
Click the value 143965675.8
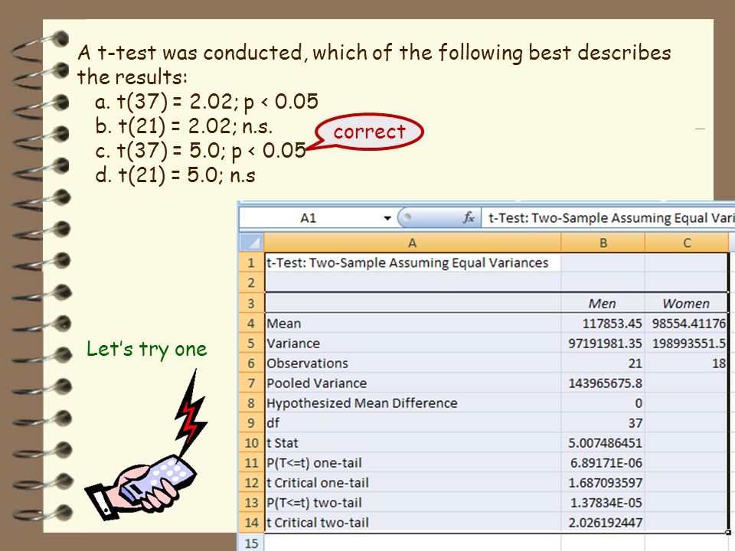click(x=603, y=383)
